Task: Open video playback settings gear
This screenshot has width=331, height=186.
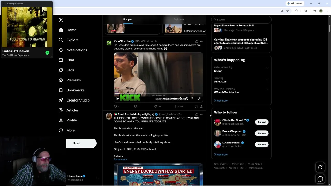Action: coord(187,99)
